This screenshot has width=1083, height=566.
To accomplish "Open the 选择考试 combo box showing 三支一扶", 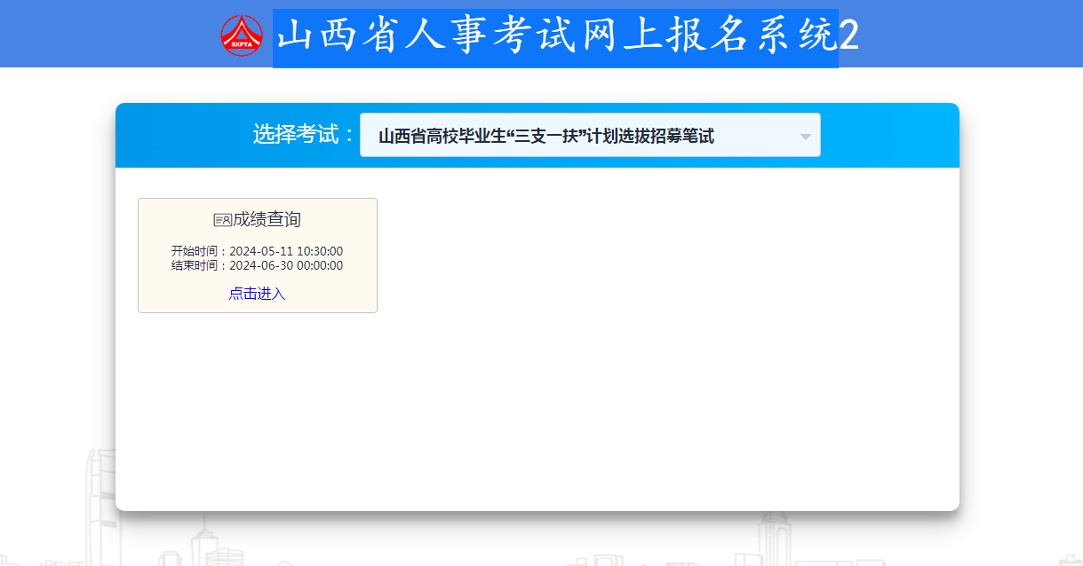I will 577,136.
